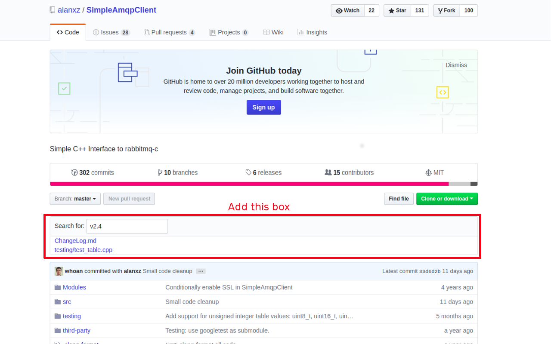Image resolution: width=551 pixels, height=344 pixels.
Task: Expand commit message ellipsis button
Action: point(201,271)
